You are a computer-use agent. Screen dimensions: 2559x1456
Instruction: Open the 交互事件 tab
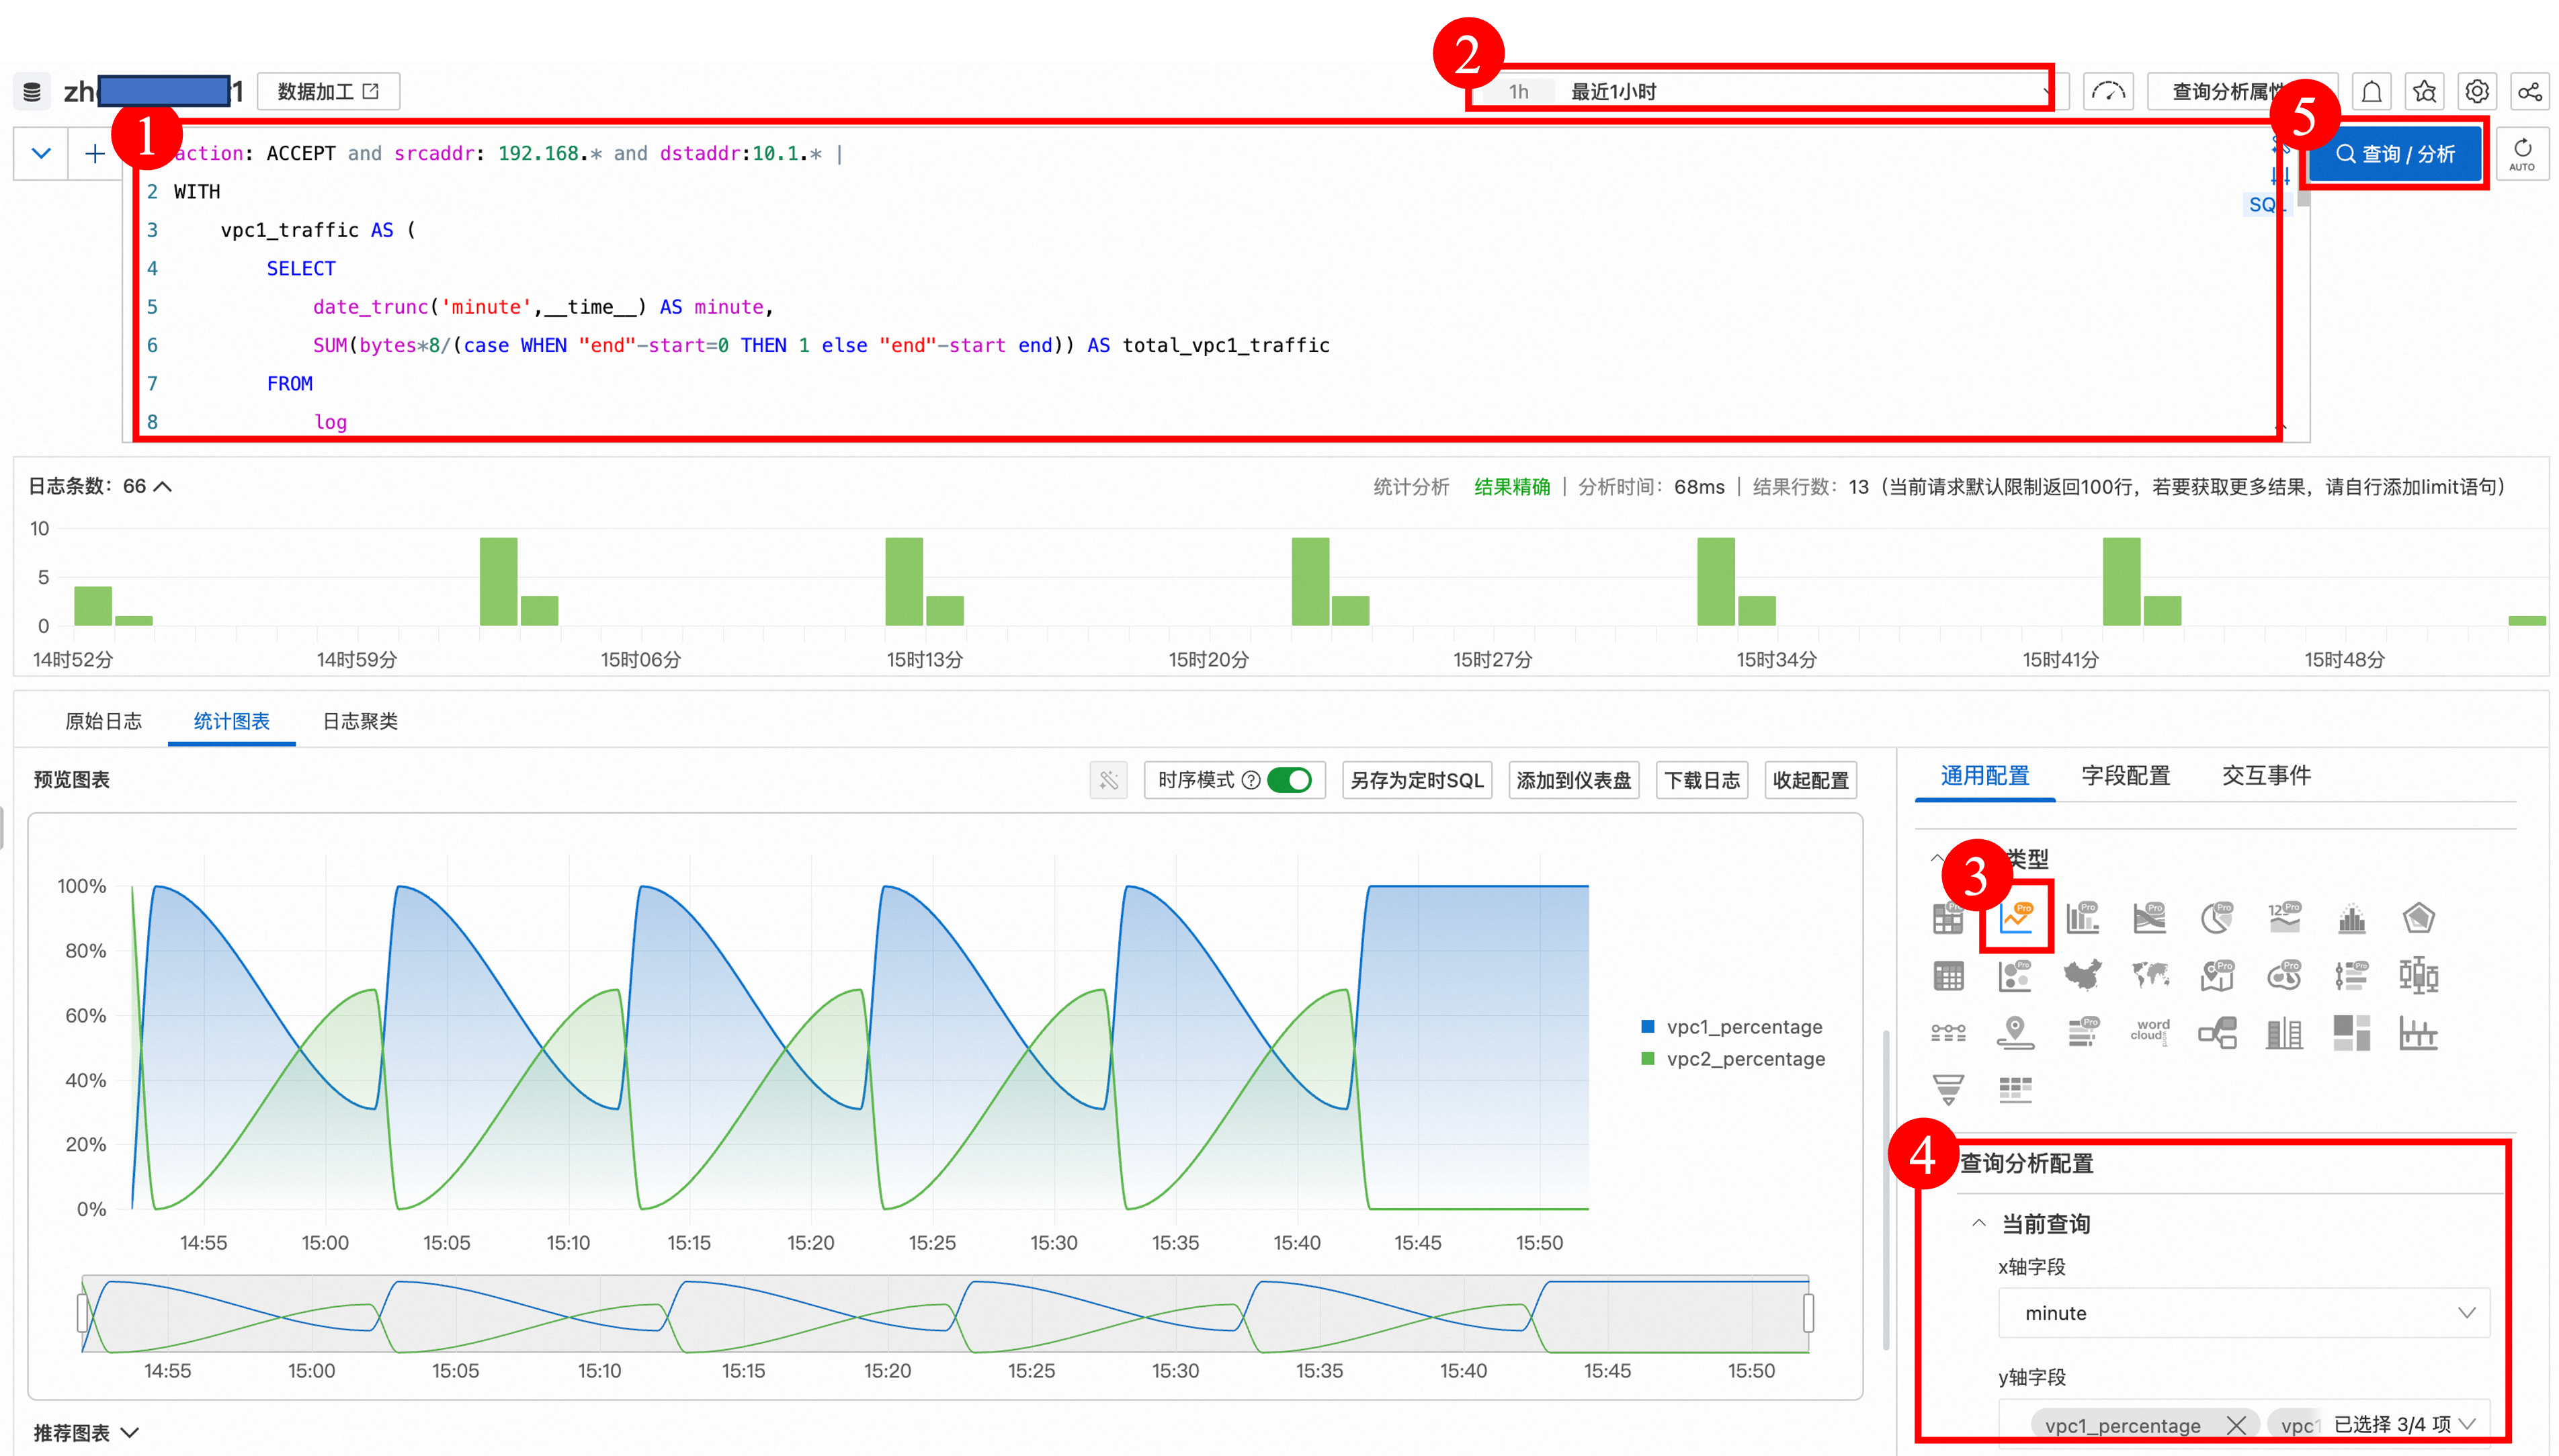coord(2266,775)
